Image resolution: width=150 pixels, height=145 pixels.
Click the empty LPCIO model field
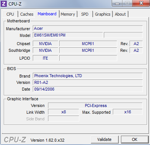click(88, 58)
